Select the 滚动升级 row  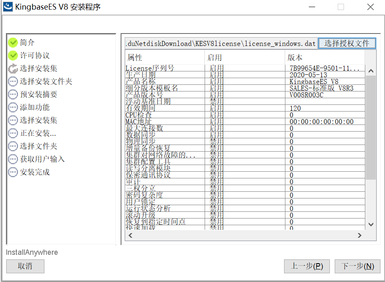245,215
